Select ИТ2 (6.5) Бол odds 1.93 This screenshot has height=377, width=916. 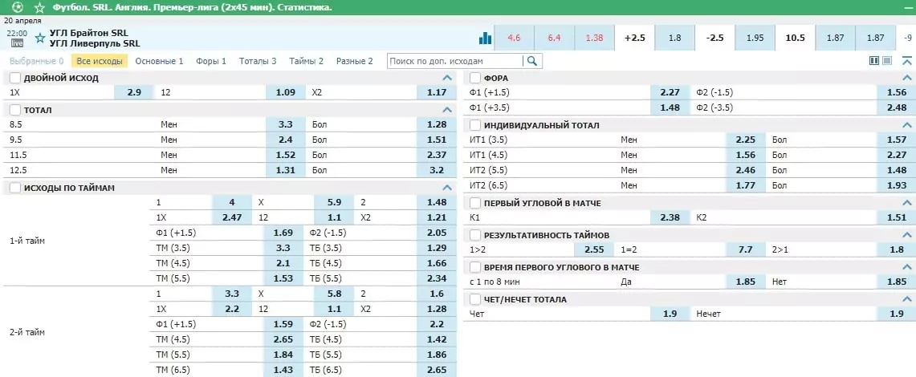[897, 186]
